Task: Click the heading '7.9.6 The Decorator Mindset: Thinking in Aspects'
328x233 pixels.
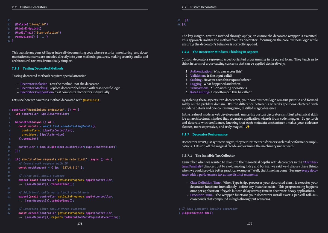Action: (220, 52)
